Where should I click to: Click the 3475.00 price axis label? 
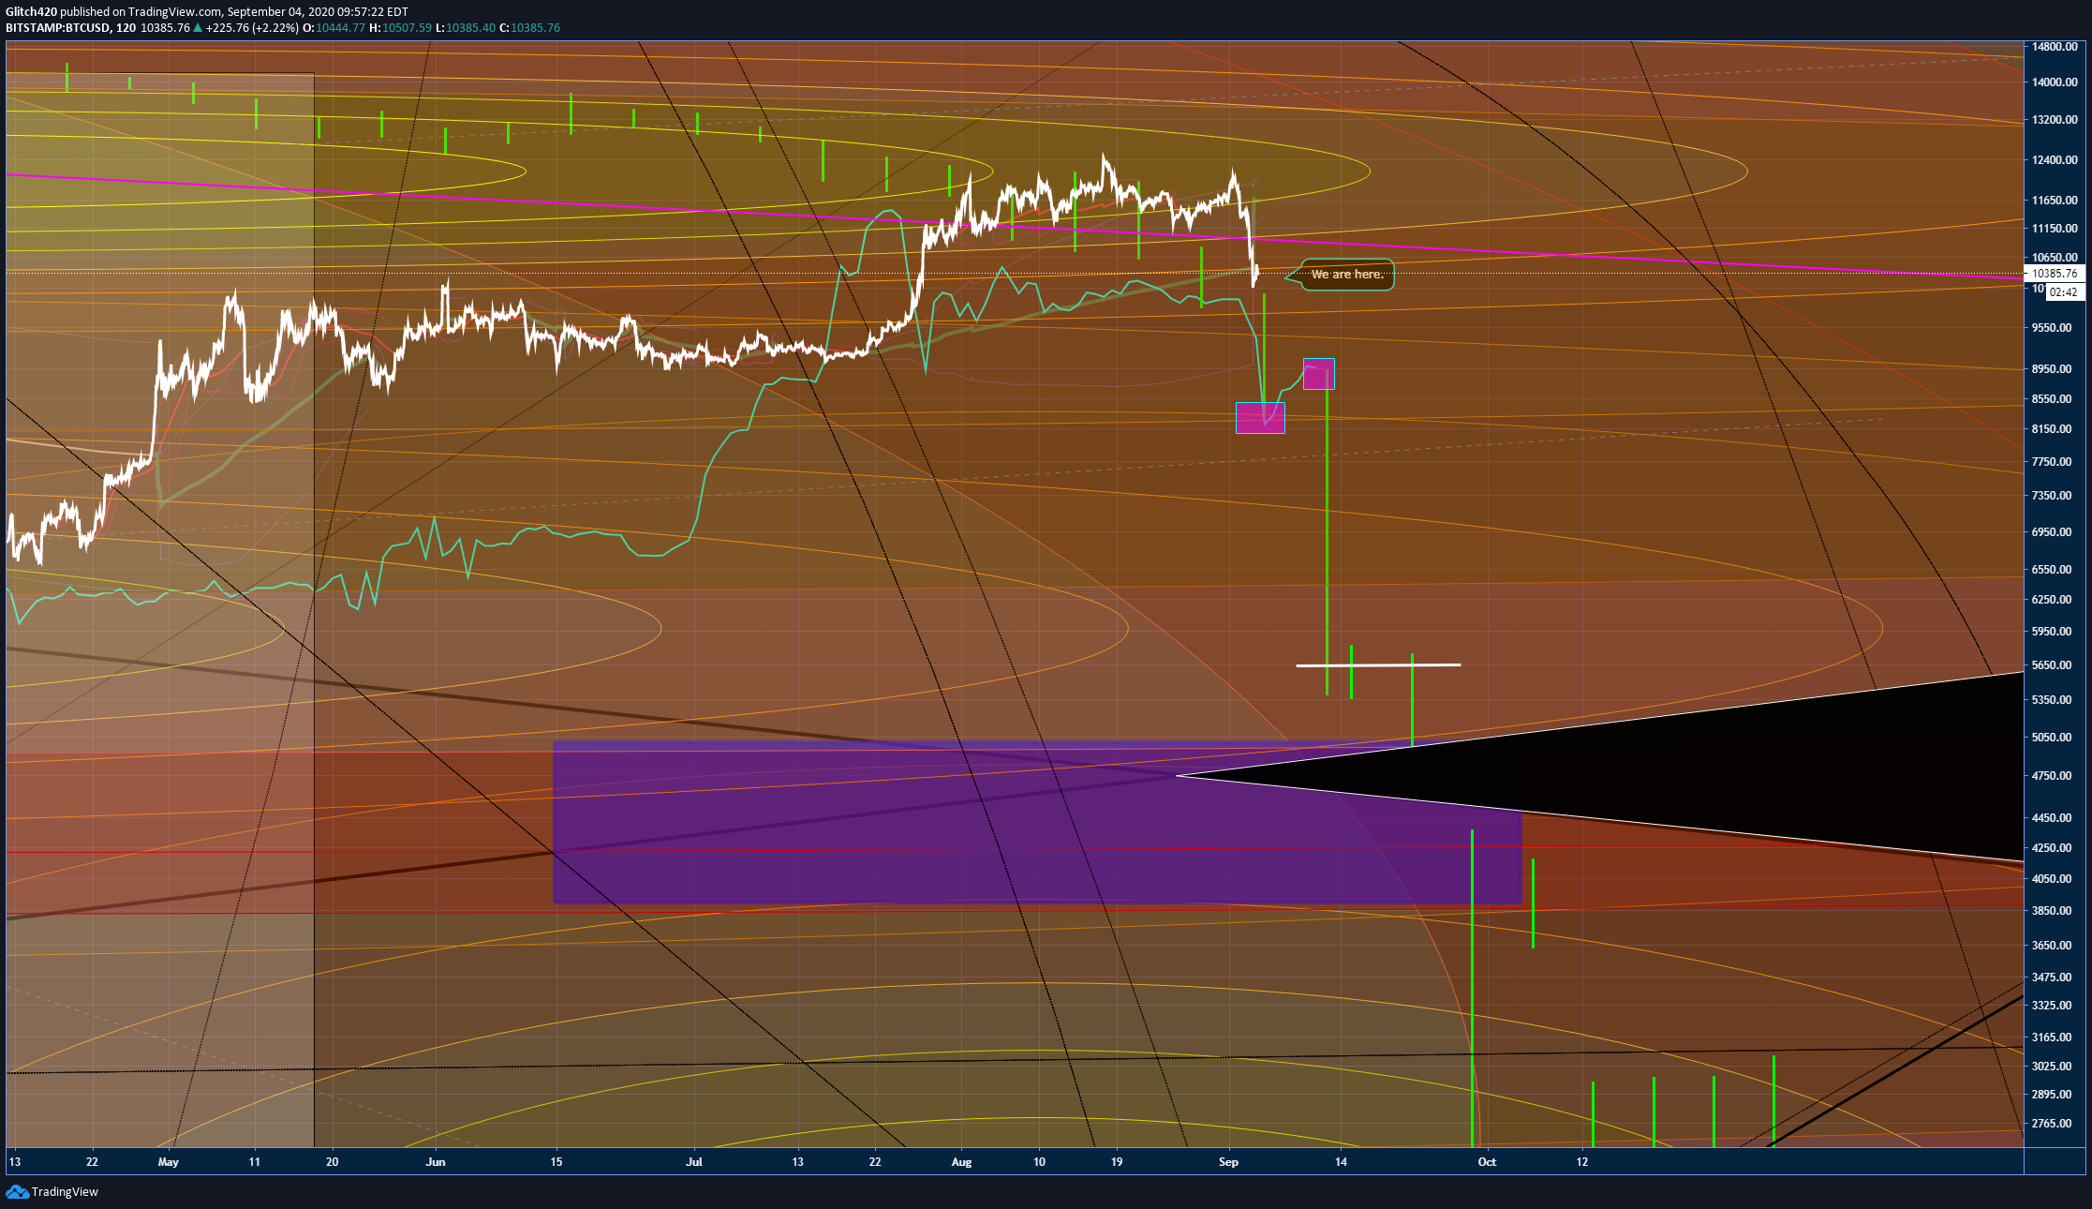point(2051,978)
